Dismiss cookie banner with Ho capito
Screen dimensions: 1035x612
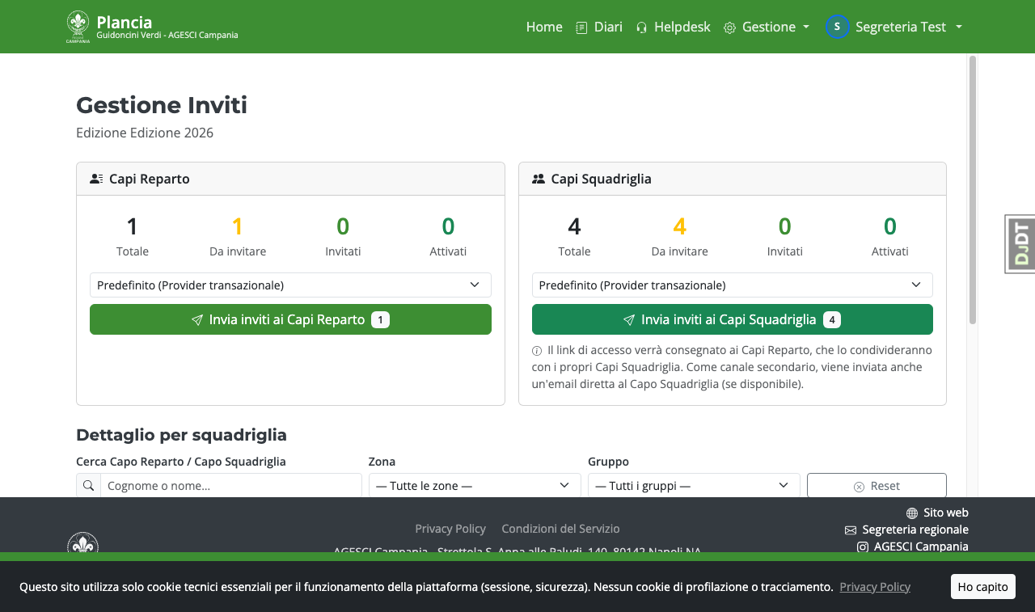(x=982, y=587)
